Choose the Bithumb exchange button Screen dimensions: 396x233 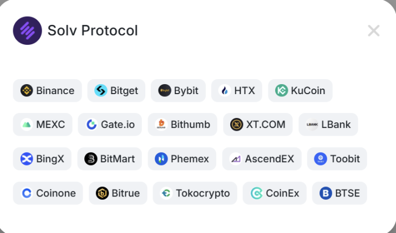[x=182, y=125]
